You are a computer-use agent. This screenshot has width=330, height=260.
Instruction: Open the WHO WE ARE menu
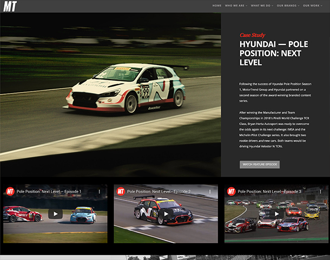[x=235, y=6]
